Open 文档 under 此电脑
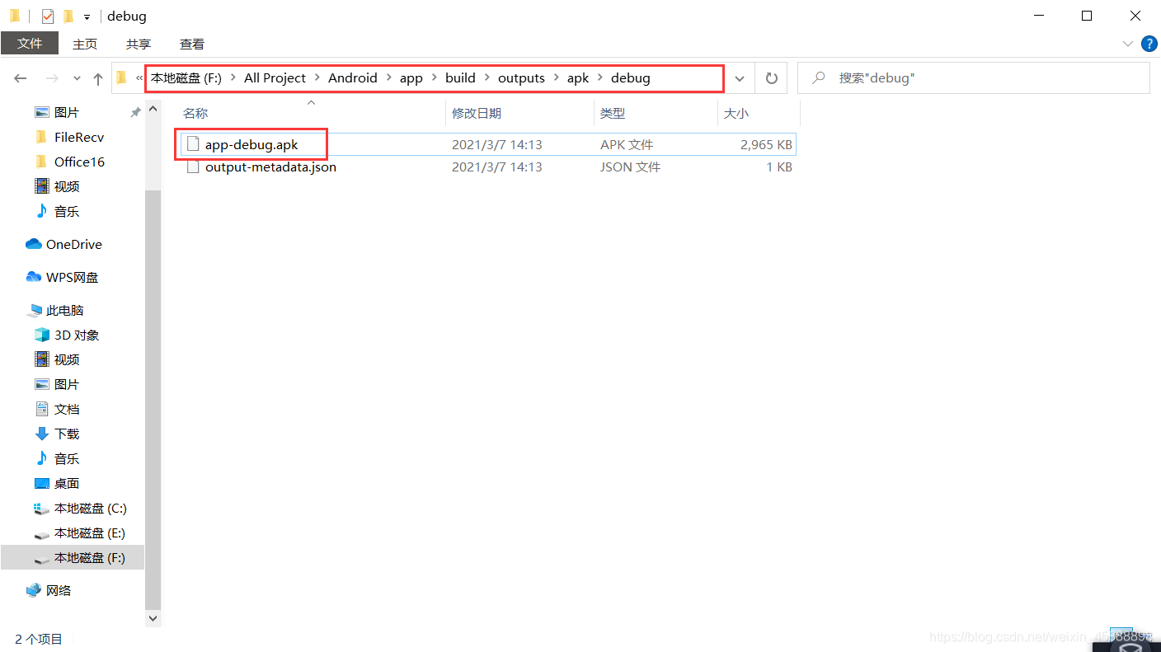 click(x=67, y=409)
